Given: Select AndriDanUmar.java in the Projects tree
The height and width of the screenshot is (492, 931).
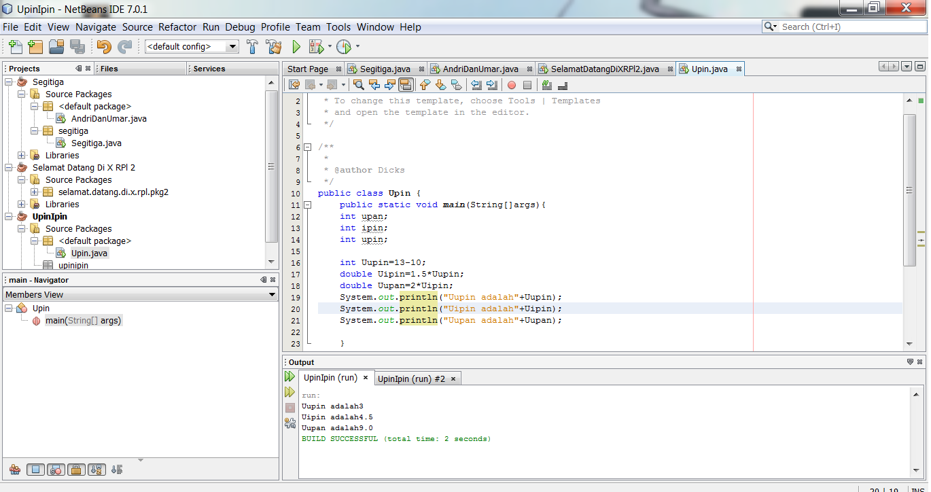Looking at the screenshot, I should coord(109,118).
